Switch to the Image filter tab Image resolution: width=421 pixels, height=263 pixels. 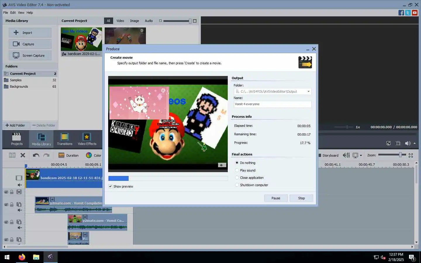pos(134,21)
